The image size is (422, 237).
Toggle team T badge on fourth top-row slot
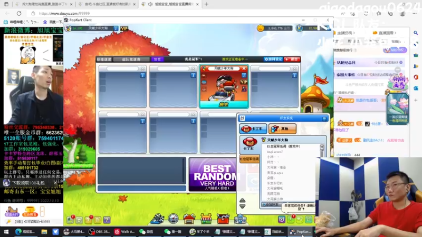pos(294,75)
